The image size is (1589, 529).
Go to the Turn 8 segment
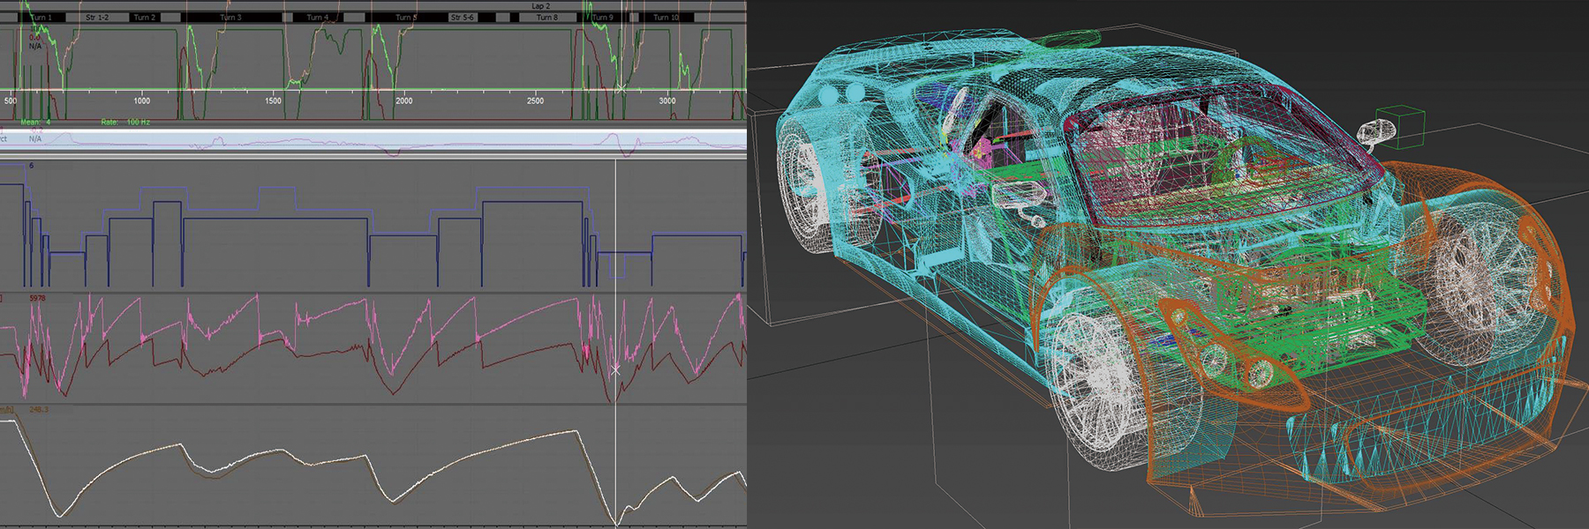pos(547,17)
